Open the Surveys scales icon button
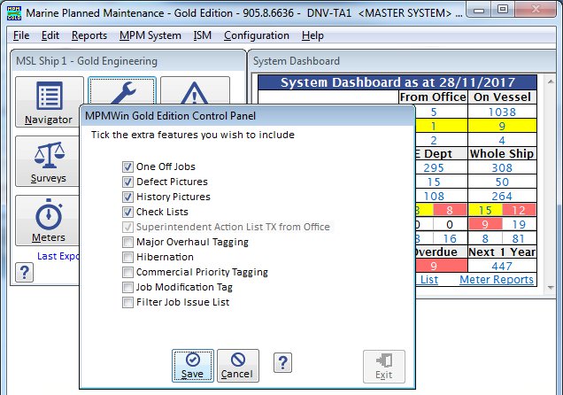Viewport: 563px width, 395px height. [x=48, y=161]
